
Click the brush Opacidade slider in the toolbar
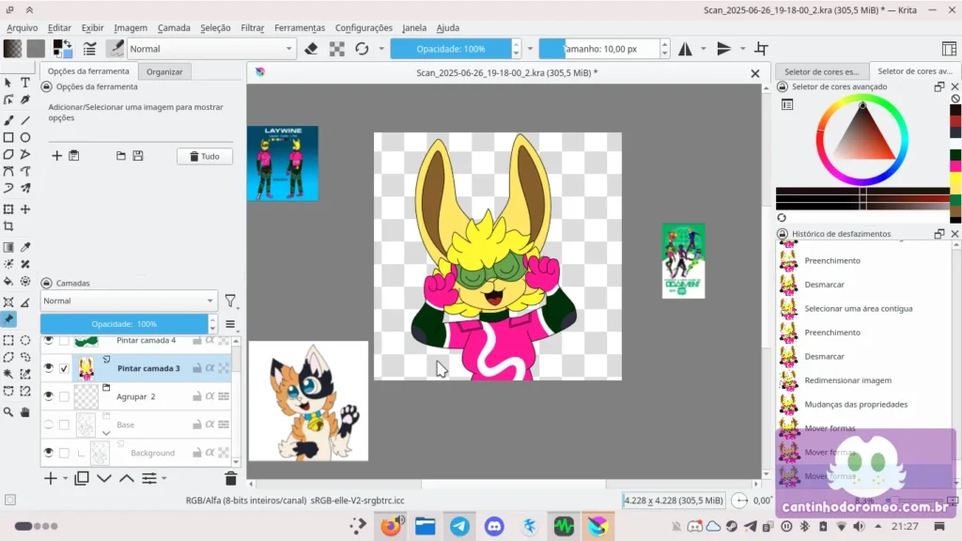pos(451,49)
